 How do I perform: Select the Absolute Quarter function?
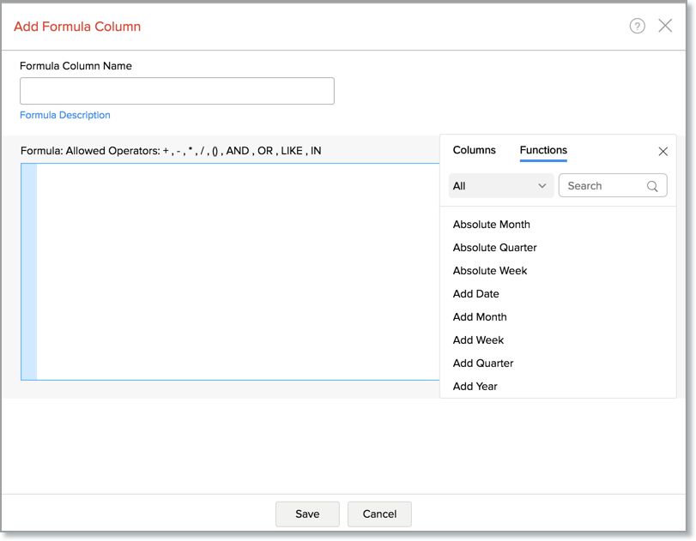[495, 248]
